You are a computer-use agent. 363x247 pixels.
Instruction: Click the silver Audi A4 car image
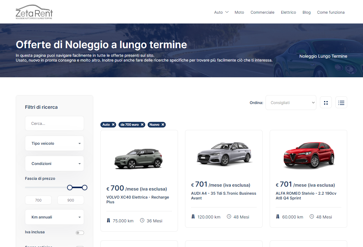(x=224, y=154)
